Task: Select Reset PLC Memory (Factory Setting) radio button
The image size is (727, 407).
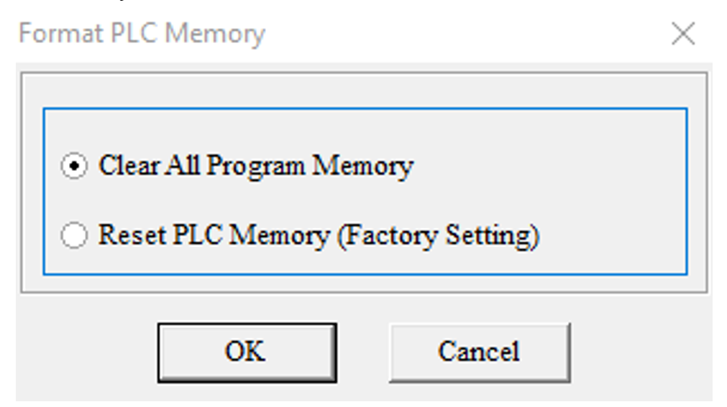Action: (74, 235)
